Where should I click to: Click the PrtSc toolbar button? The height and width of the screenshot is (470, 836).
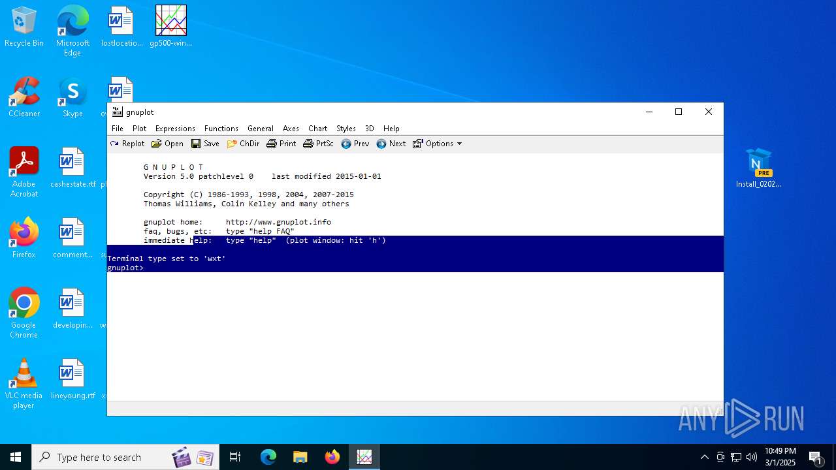coord(319,144)
